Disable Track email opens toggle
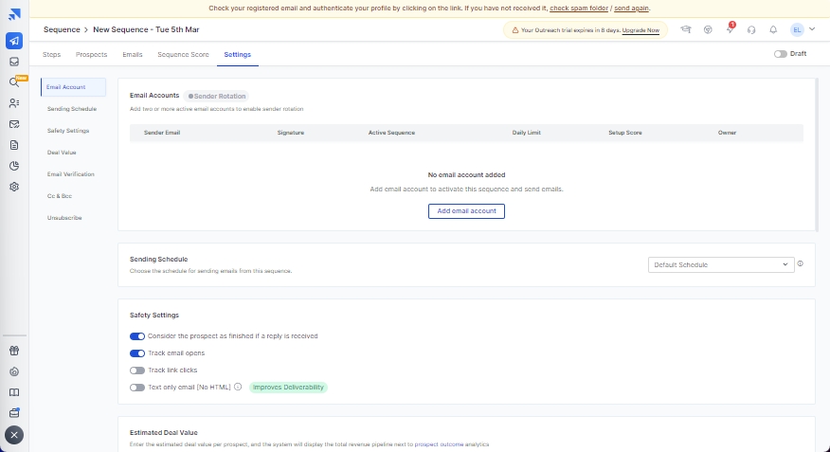 [137, 353]
